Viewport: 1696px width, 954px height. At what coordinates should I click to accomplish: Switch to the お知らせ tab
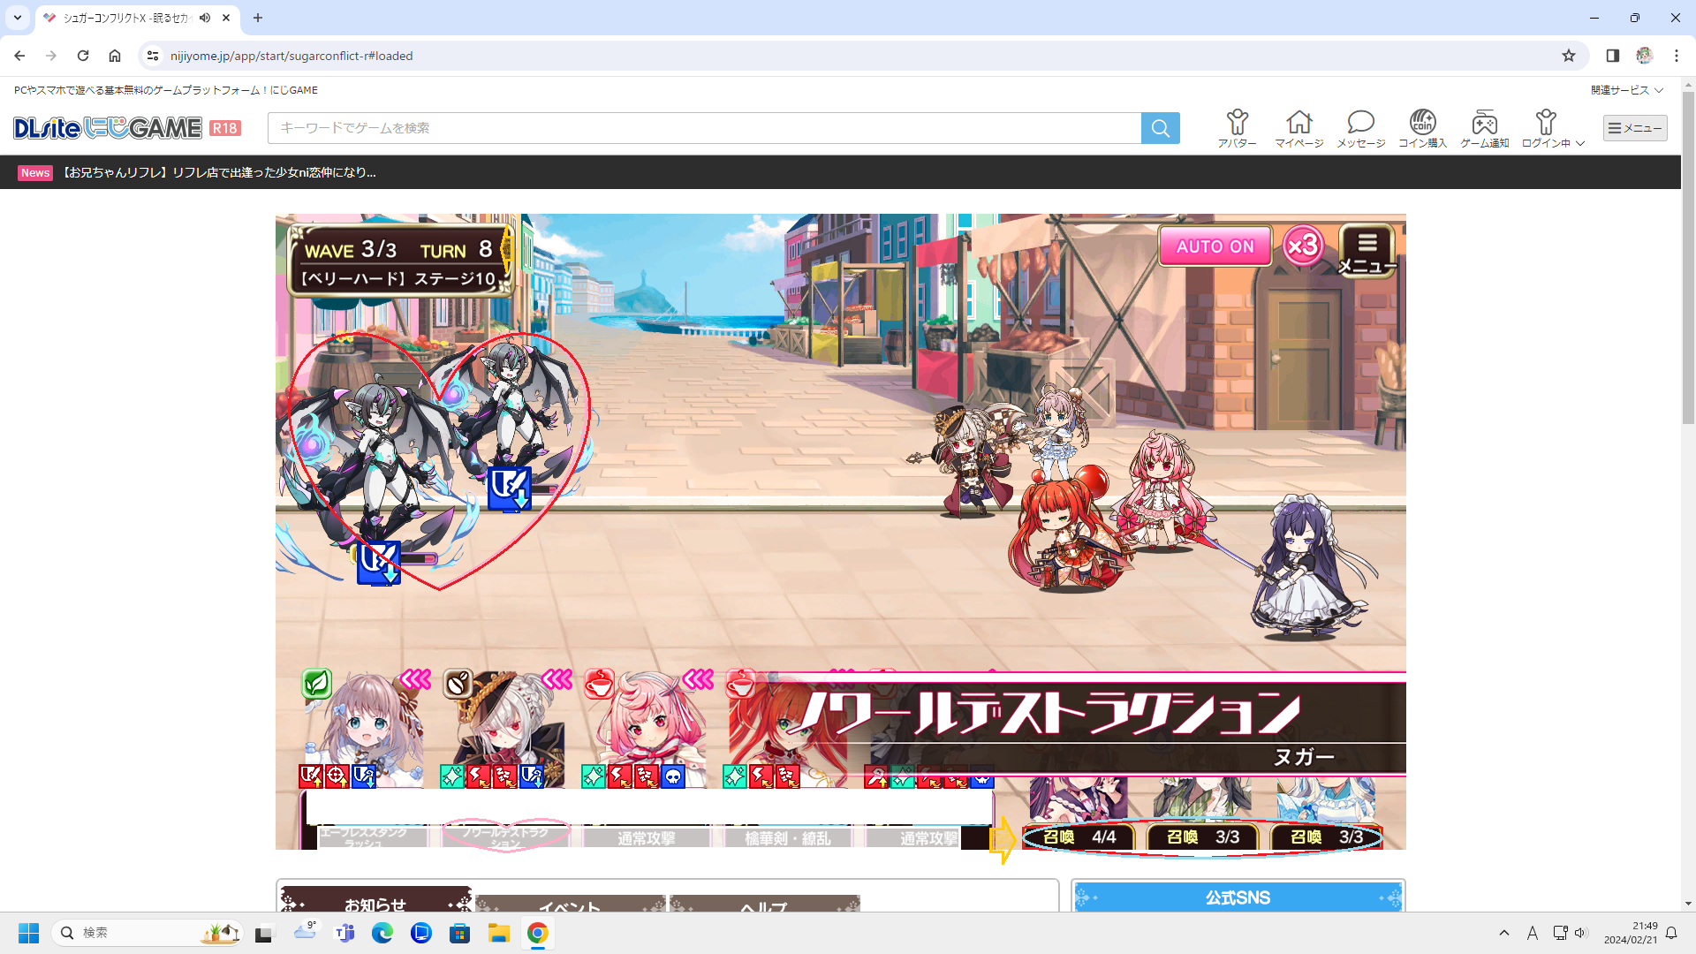[375, 903]
